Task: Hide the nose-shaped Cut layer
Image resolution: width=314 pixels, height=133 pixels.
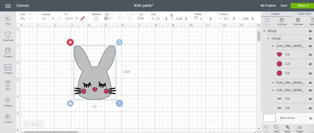Action: [x=310, y=55]
